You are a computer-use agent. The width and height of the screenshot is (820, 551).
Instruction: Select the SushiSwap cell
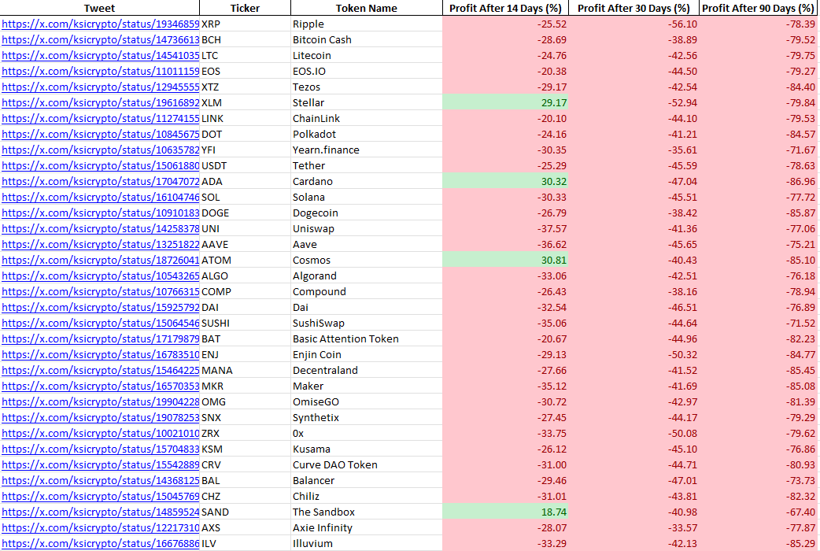click(366, 323)
